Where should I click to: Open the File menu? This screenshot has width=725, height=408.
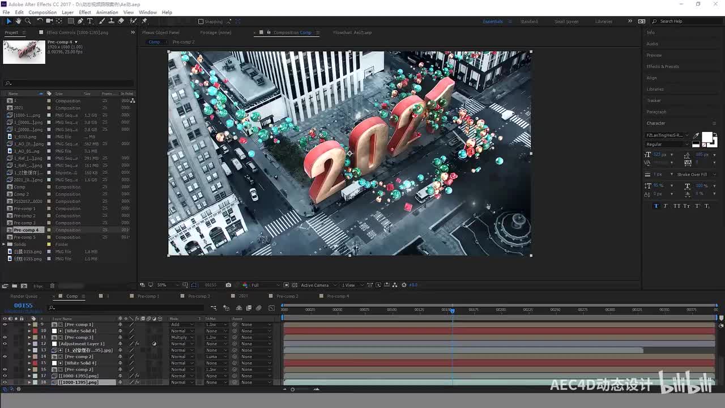tap(6, 12)
